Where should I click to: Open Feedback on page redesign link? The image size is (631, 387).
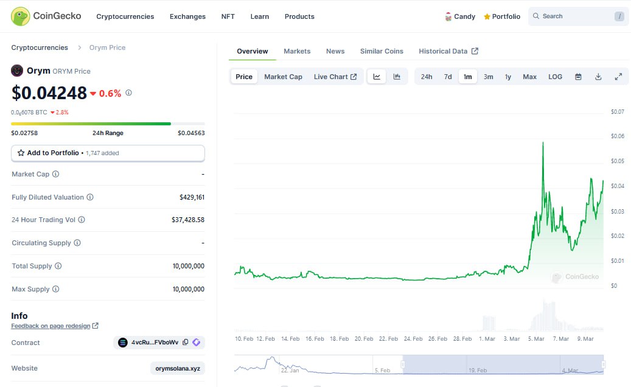coord(55,326)
